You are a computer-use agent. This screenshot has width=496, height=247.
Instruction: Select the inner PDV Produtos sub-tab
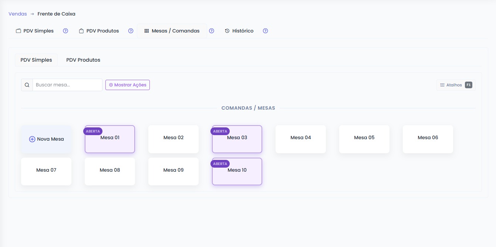pos(83,60)
